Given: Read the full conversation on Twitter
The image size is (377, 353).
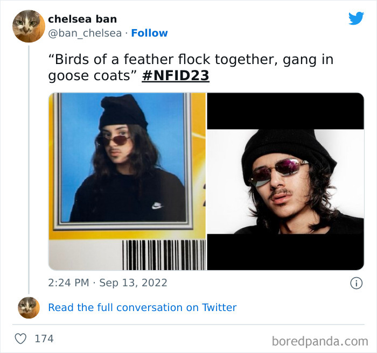Looking at the screenshot, I should (142, 308).
